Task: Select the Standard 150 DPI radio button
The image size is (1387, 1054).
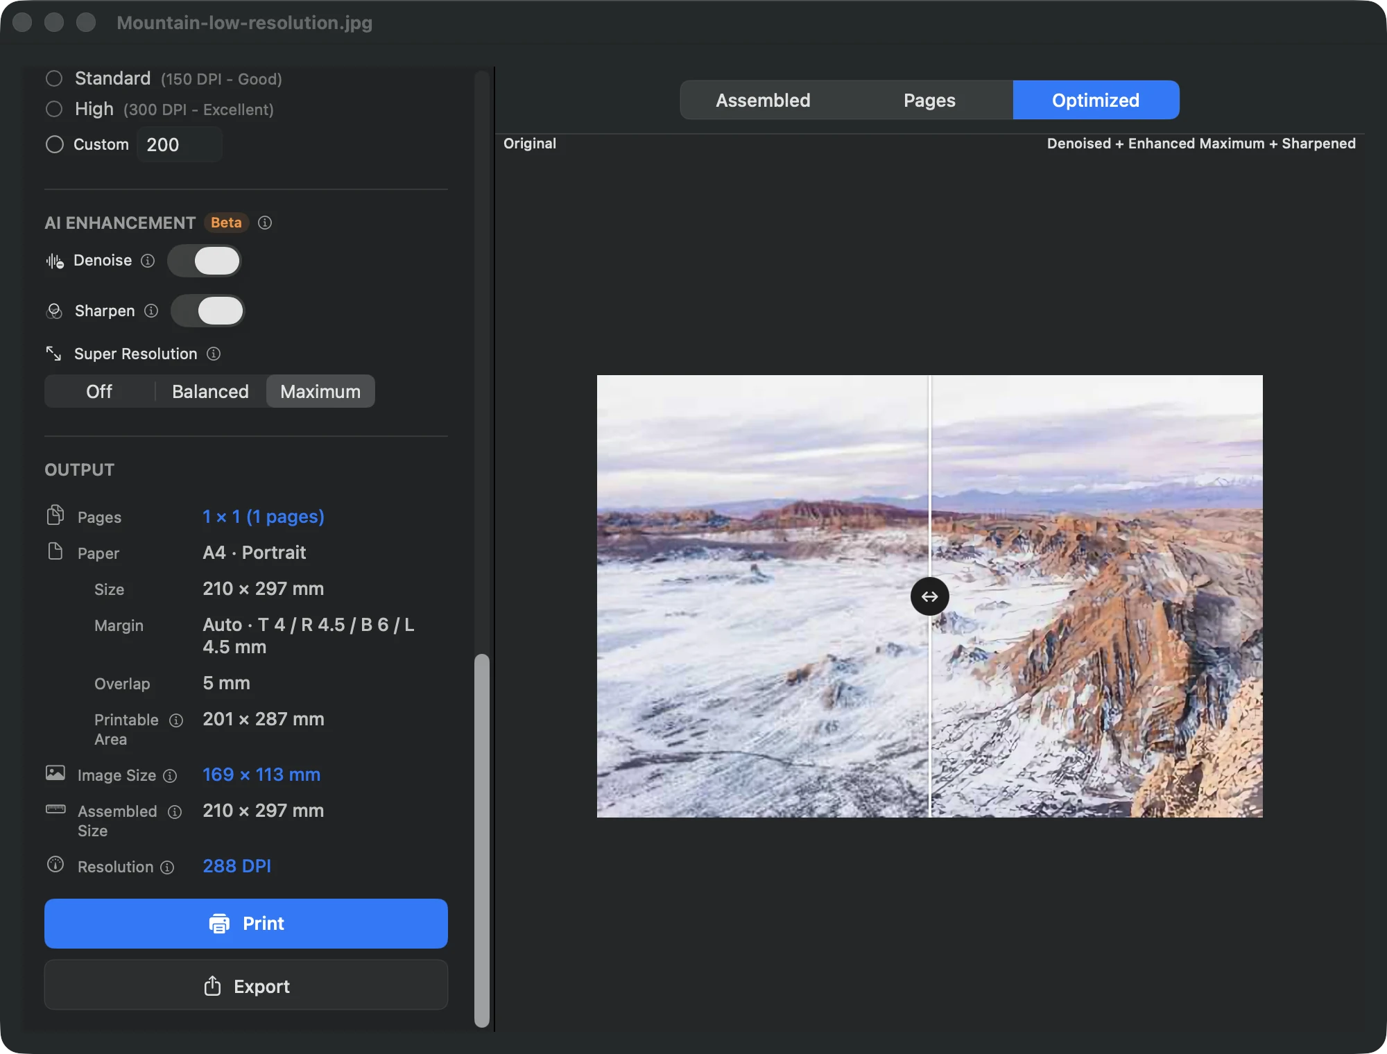Action: (x=54, y=78)
